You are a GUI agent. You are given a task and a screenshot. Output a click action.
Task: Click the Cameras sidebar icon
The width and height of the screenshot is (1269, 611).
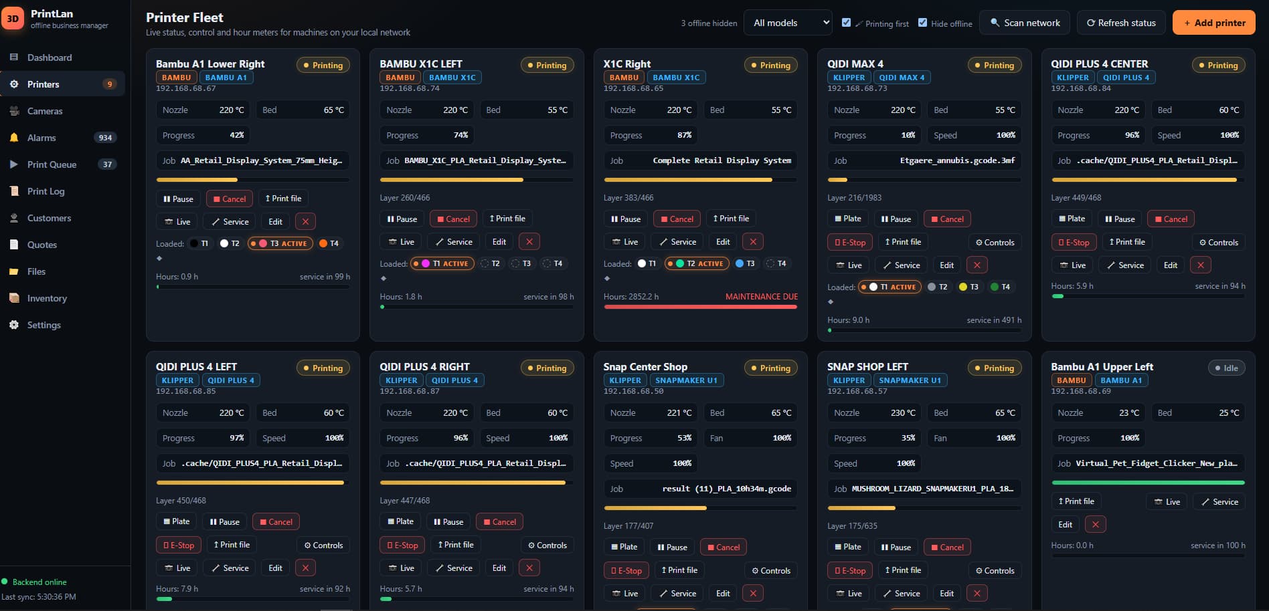(x=14, y=111)
